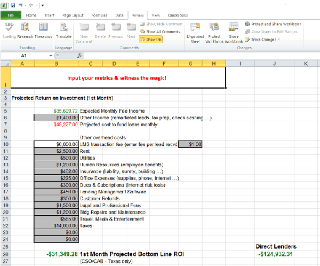The height and width of the screenshot is (266, 320).
Task: Switch to the QuickBooks tab
Action: click(178, 15)
